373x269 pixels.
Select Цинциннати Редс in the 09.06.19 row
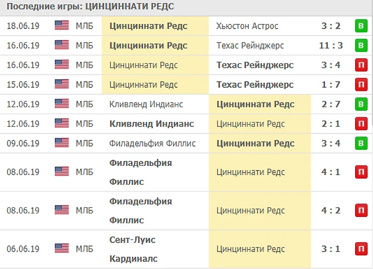(255, 143)
